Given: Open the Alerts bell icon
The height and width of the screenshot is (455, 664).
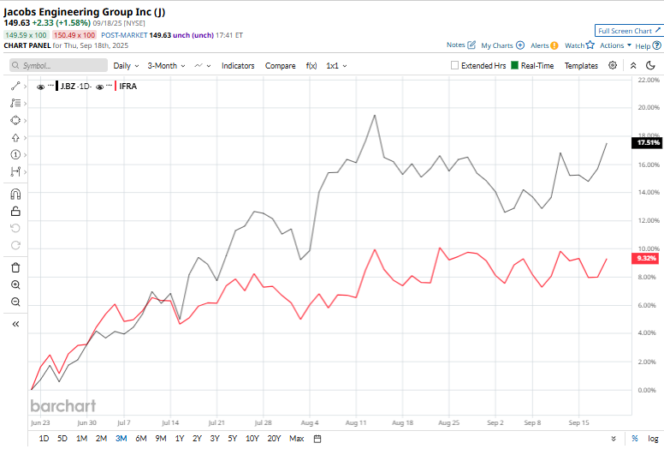Looking at the screenshot, I should point(554,45).
